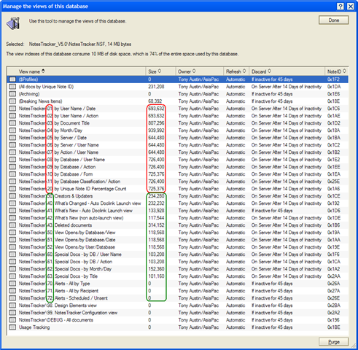Sort by Discard column header
358x350 pixels.
pos(287,71)
